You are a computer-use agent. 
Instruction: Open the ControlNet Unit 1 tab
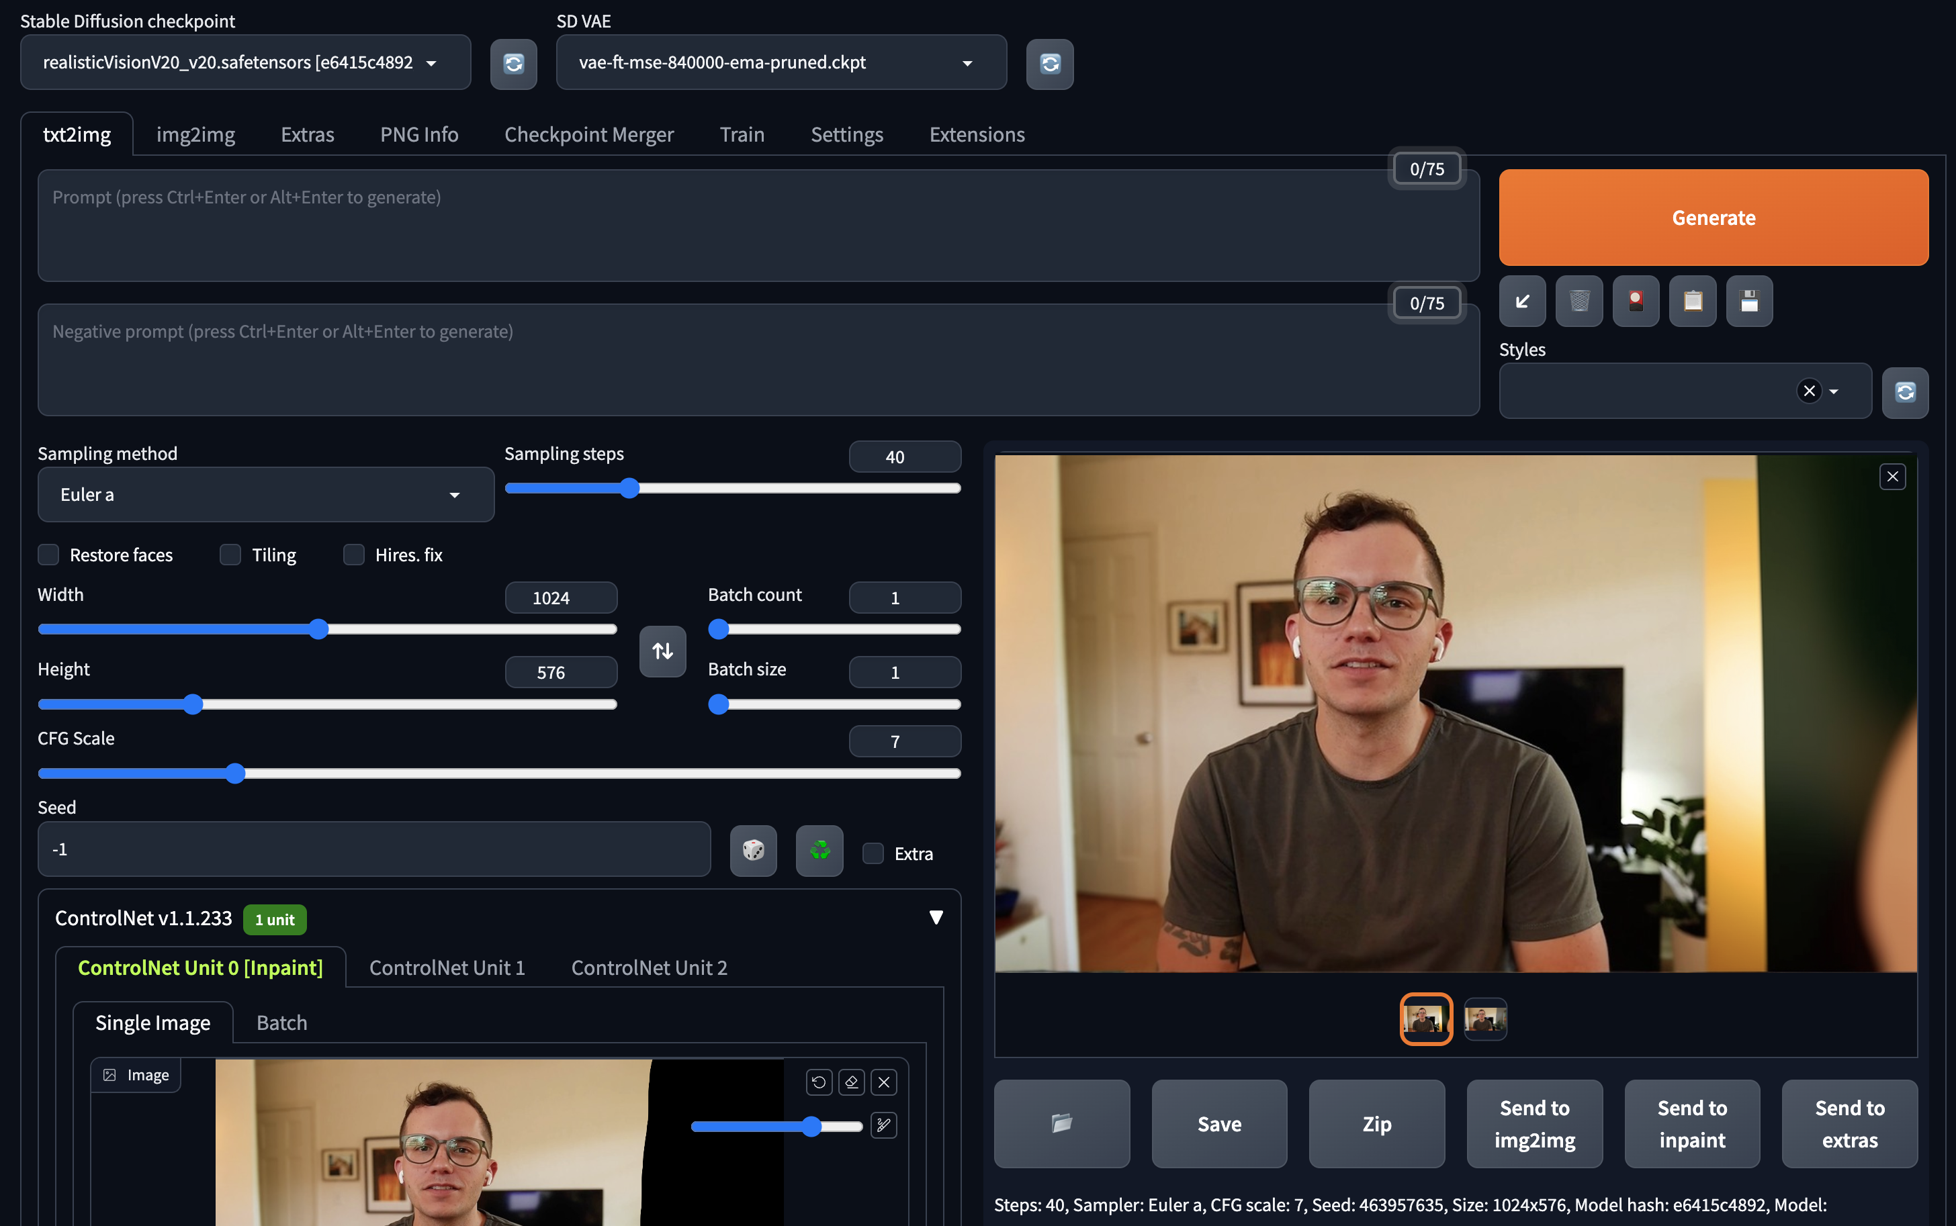coord(447,968)
